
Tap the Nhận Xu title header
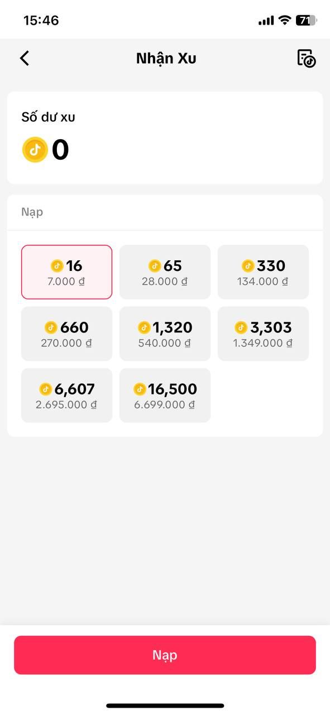(x=165, y=58)
